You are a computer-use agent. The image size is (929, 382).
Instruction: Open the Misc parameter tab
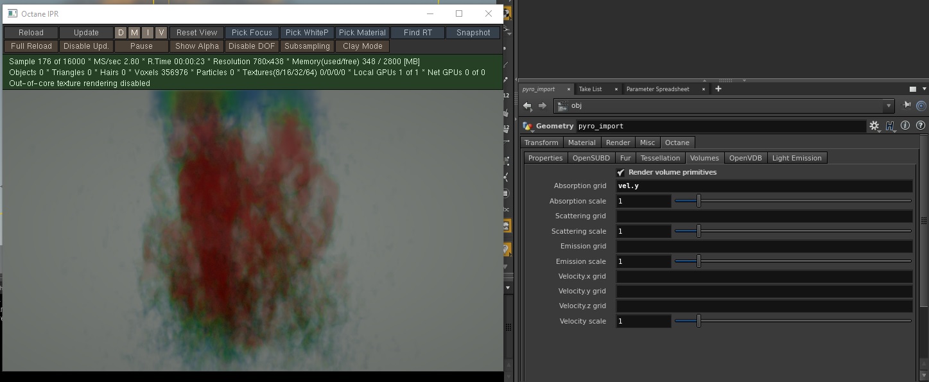pos(648,143)
